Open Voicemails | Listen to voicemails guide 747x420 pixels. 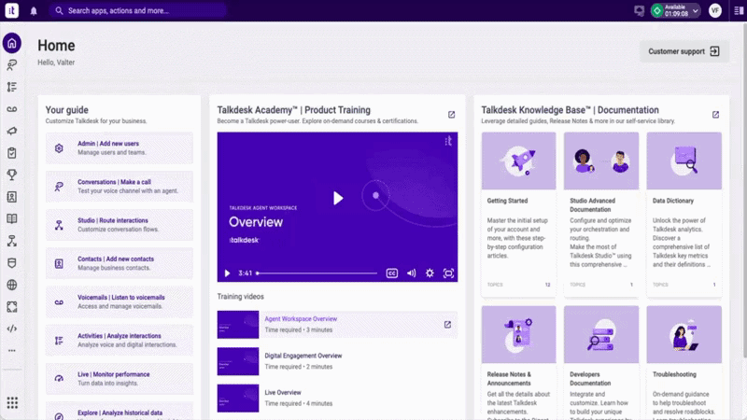click(x=120, y=301)
